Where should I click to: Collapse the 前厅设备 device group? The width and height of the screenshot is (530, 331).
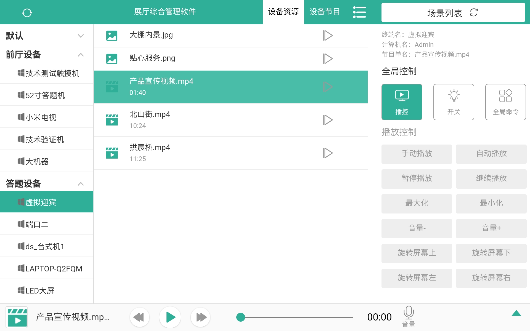81,55
